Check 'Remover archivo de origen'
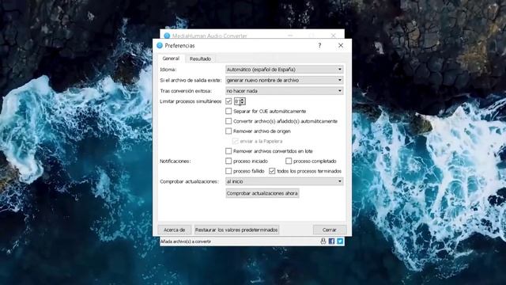The image size is (506, 285). (x=228, y=131)
